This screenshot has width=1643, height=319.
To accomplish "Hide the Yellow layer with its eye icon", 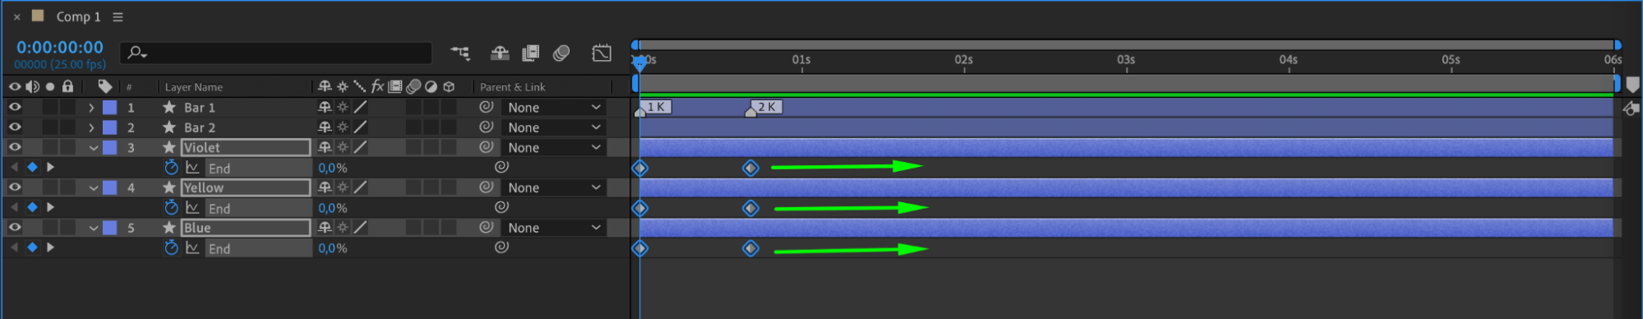I will [x=15, y=187].
